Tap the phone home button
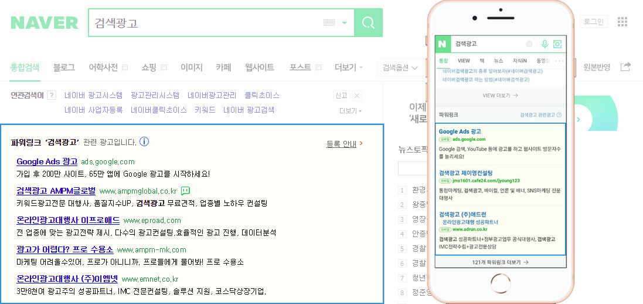The width and height of the screenshot is (643, 304). 501,283
